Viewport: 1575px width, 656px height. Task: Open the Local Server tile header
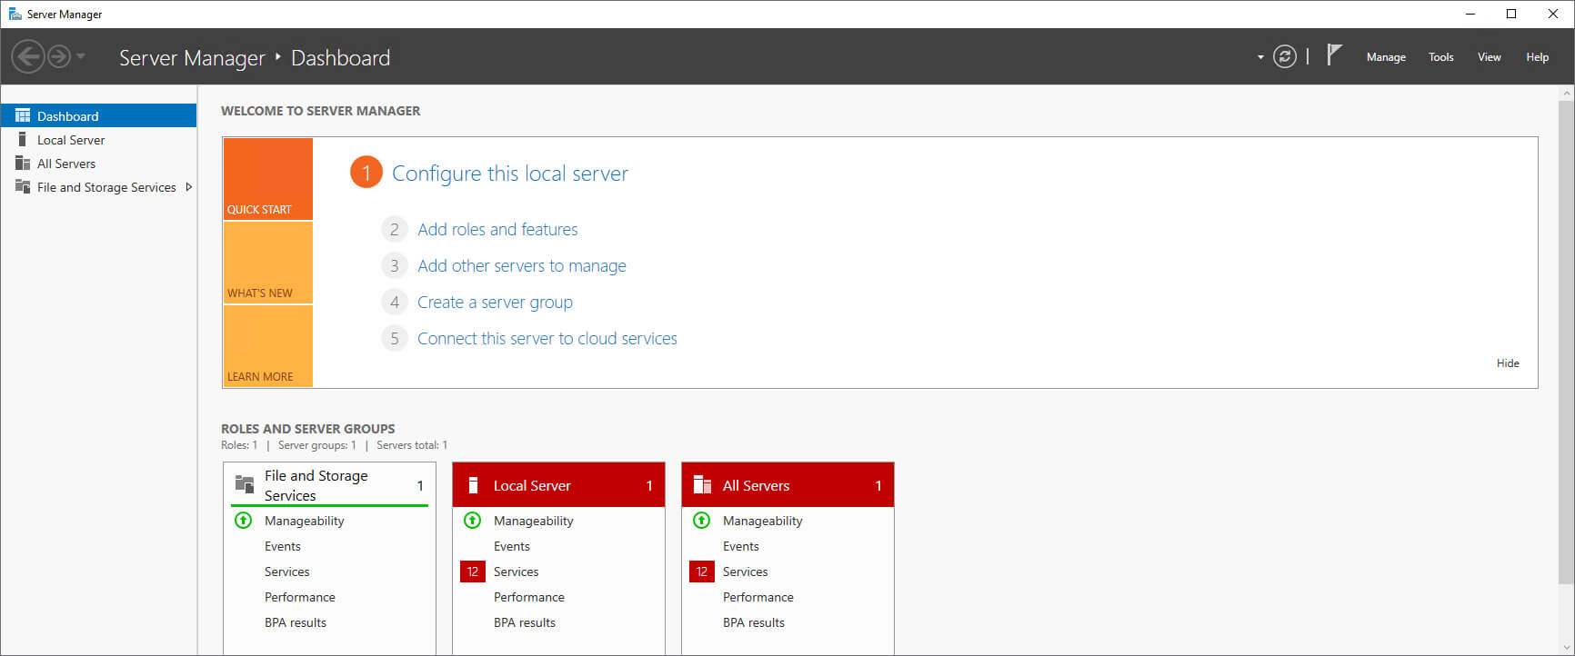click(x=558, y=485)
